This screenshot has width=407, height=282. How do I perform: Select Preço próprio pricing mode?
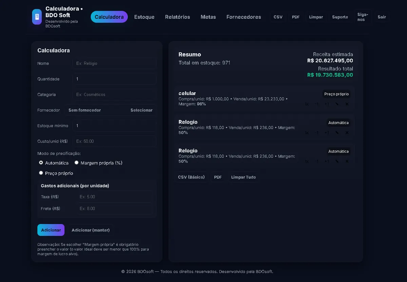point(41,173)
